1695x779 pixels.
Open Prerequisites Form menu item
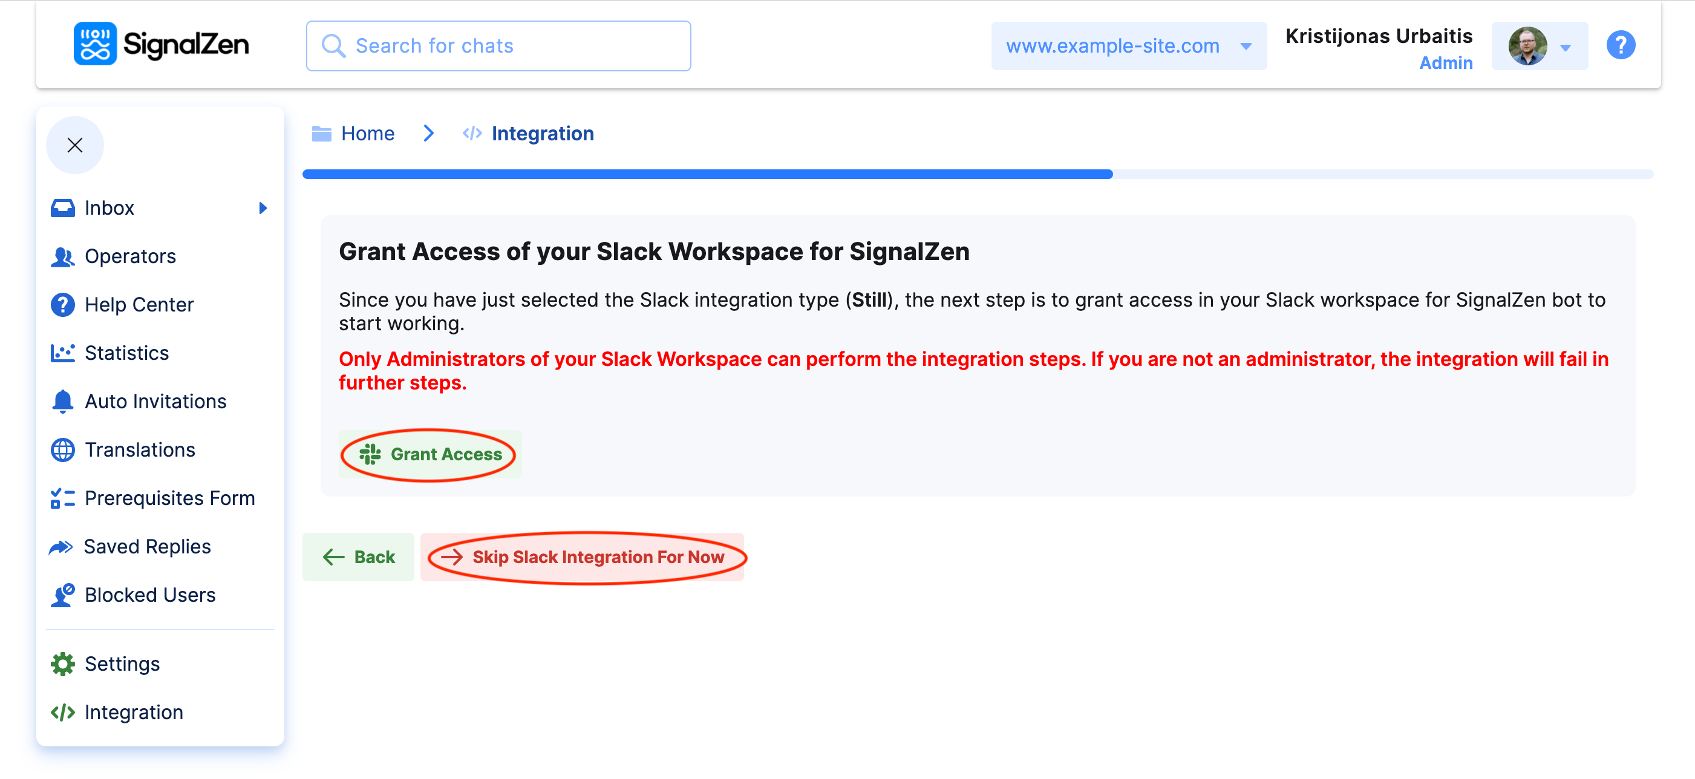pos(169,498)
